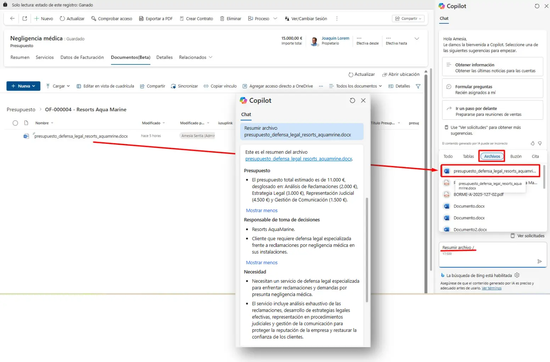Toggle the select-all circle in the file list header
The height and width of the screenshot is (362, 550).
click(15, 123)
